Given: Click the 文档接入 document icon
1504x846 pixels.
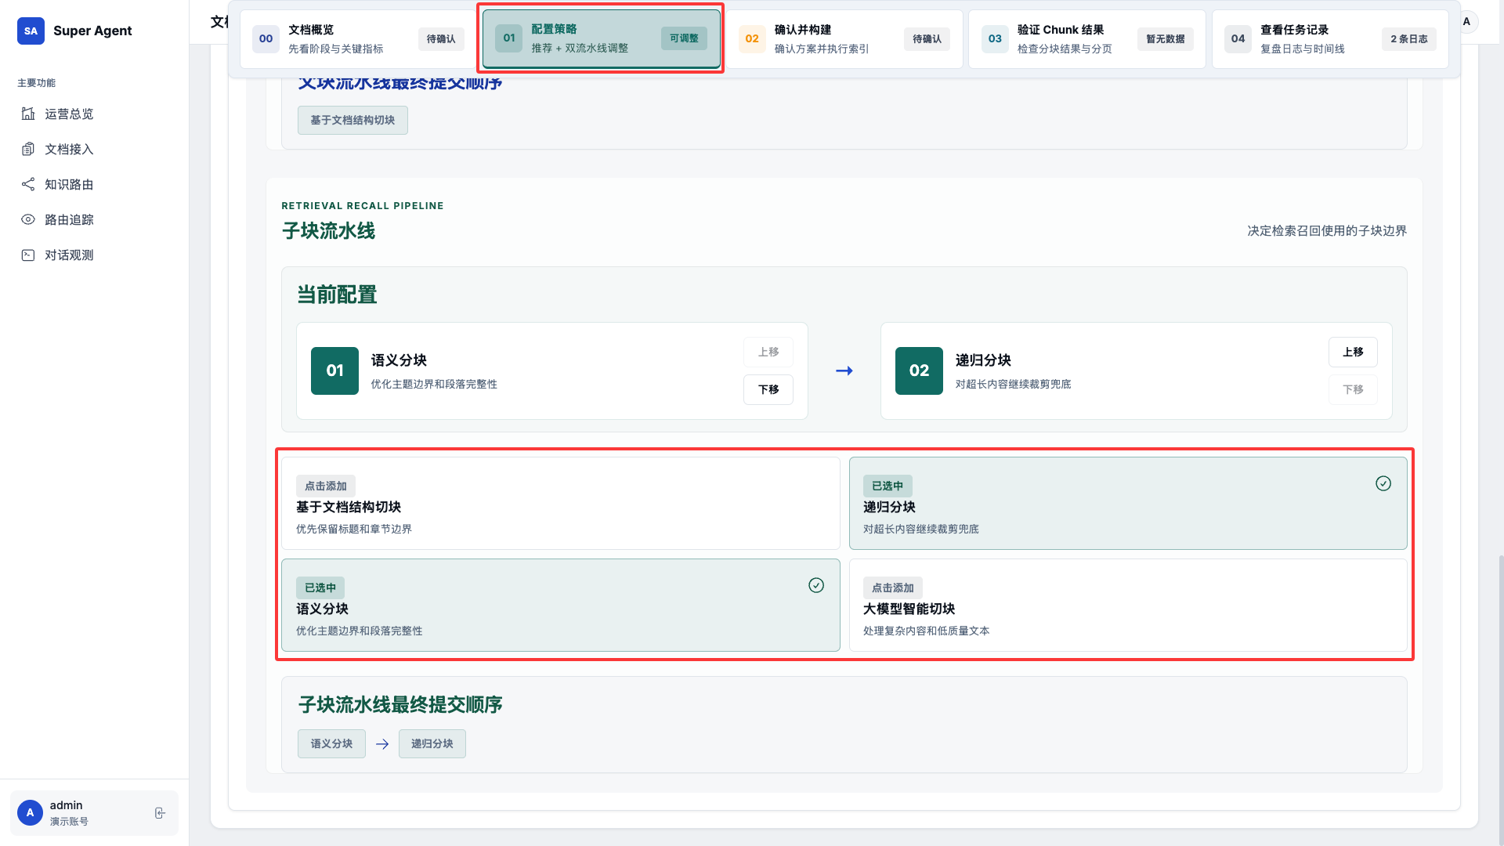Looking at the screenshot, I should pos(28,149).
